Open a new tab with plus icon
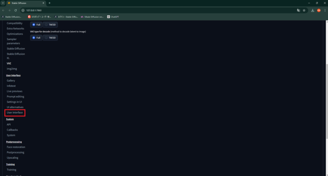 [50, 3]
